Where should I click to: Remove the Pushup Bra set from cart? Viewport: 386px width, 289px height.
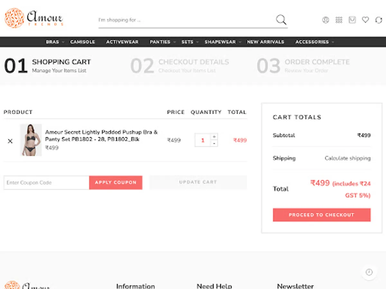click(10, 141)
